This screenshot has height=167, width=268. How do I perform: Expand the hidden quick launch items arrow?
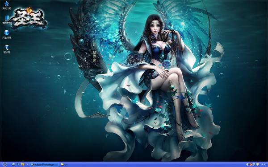[27, 164]
